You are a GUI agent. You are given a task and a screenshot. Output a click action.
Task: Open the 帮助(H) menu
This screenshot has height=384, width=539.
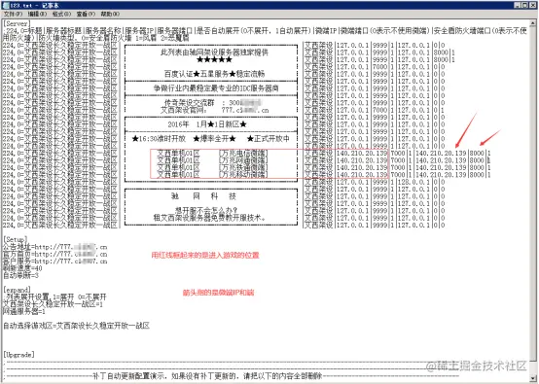coord(110,14)
